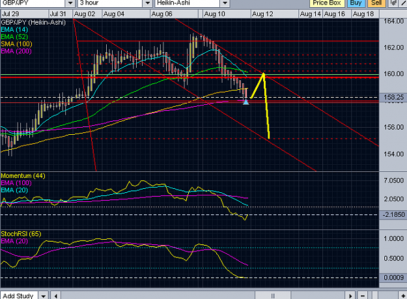Click the 2.0500 momentum axis label

tap(394, 199)
